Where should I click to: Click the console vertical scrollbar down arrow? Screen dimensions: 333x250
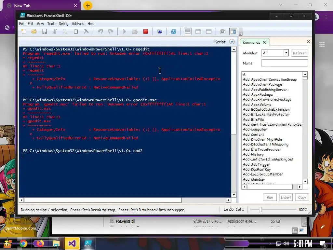pos(234,195)
